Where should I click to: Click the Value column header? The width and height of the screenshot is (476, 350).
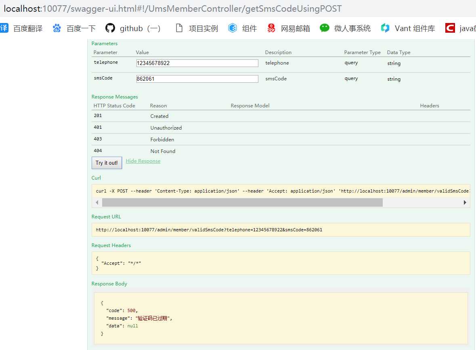pos(143,52)
